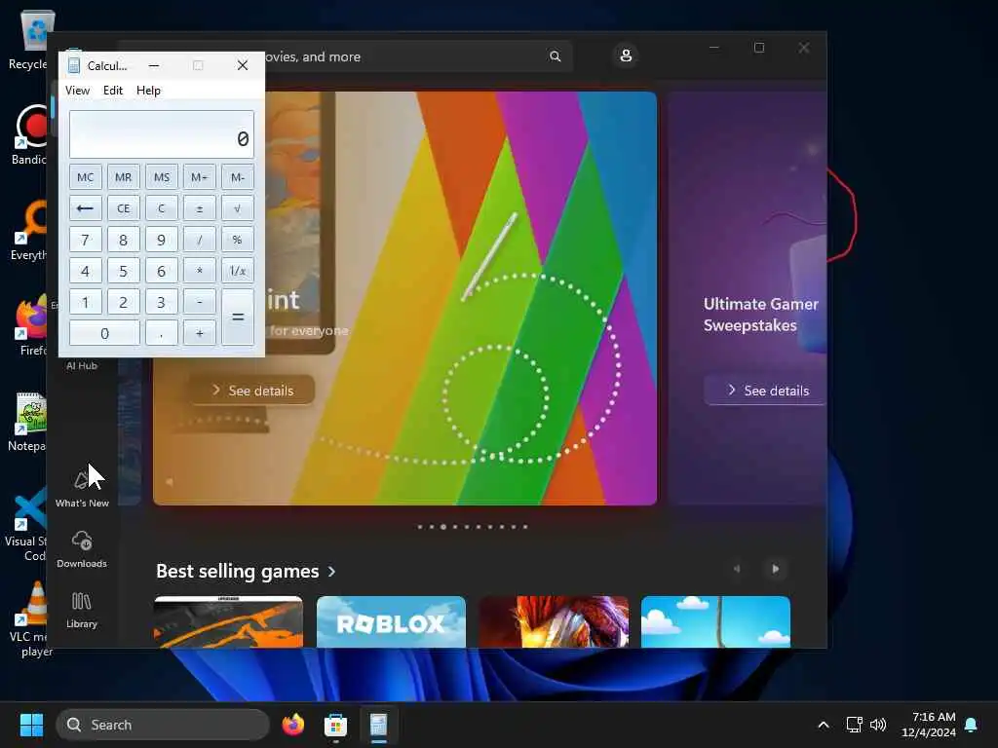Click See details on the Paint banner
The image size is (998, 748).
tap(252, 391)
